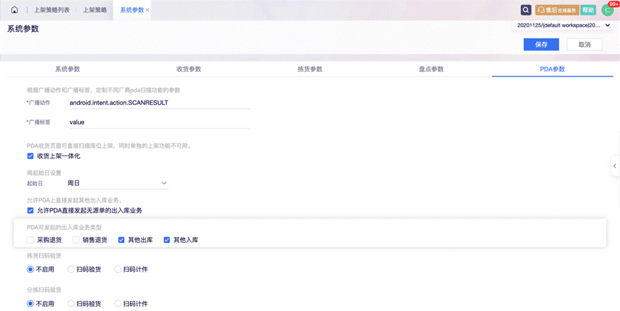Select 不启用 under 拣货扫码验货
The image size is (620, 311).
point(30,269)
